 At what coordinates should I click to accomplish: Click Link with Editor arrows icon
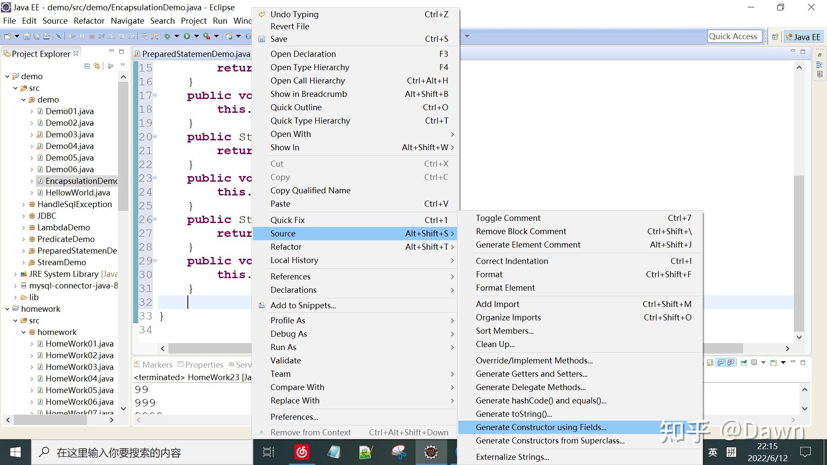(97, 66)
